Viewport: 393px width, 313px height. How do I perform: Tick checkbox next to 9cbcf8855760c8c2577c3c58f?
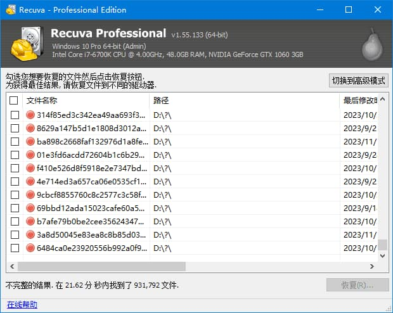[15, 195]
